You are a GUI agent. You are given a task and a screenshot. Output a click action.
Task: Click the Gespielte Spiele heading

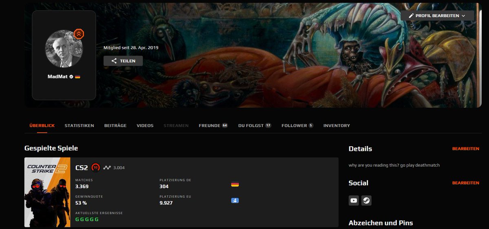51,148
